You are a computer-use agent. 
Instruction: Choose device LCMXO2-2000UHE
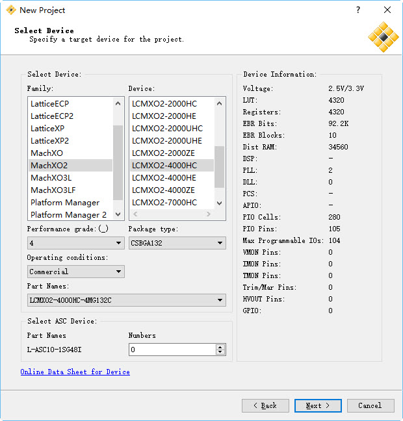point(172,141)
